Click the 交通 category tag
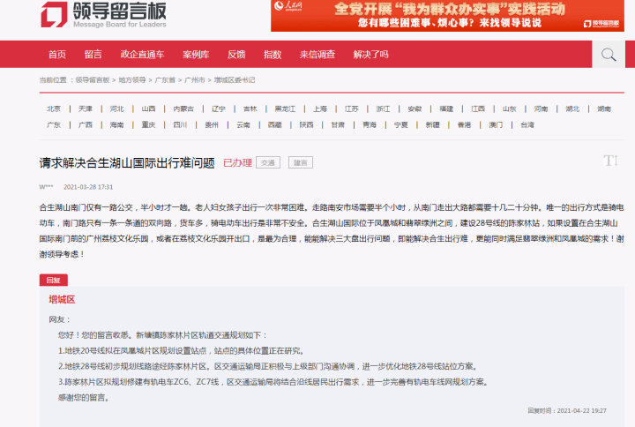 pos(268,163)
